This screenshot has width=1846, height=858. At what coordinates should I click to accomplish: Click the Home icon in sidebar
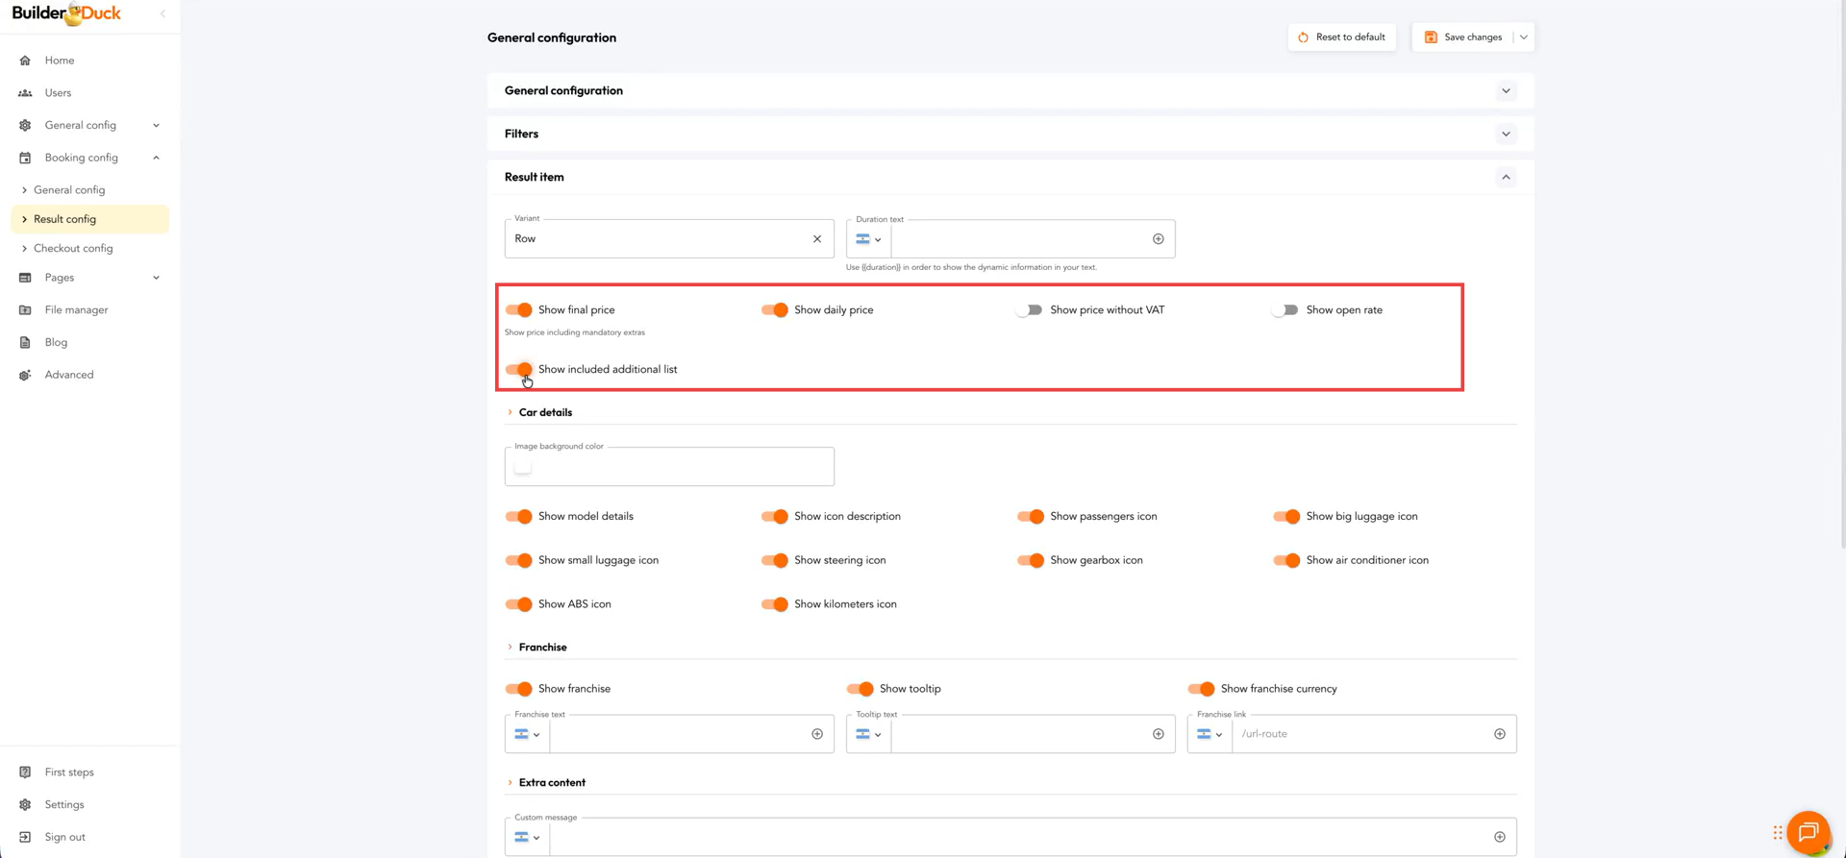(x=25, y=61)
